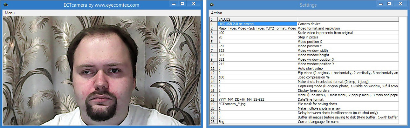
Task: Select the Capturing mode value cell
Action: pyautogui.click(x=257, y=86)
